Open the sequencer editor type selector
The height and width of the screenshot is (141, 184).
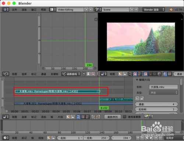[x=6, y=117]
